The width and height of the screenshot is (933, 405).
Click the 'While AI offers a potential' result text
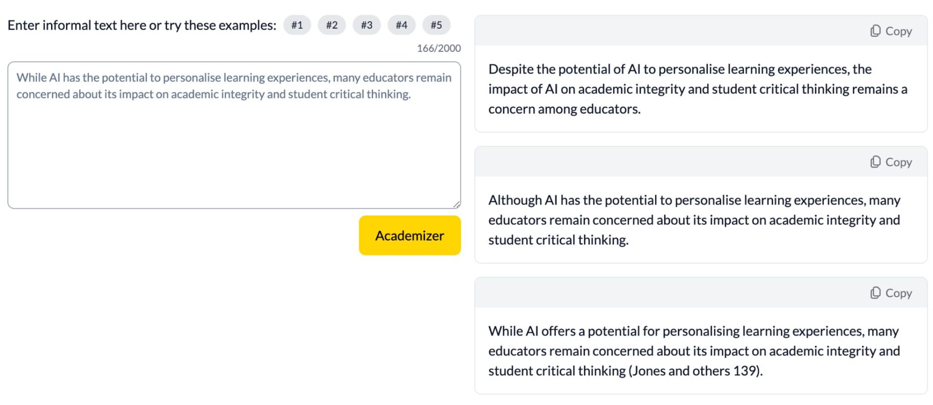(694, 351)
